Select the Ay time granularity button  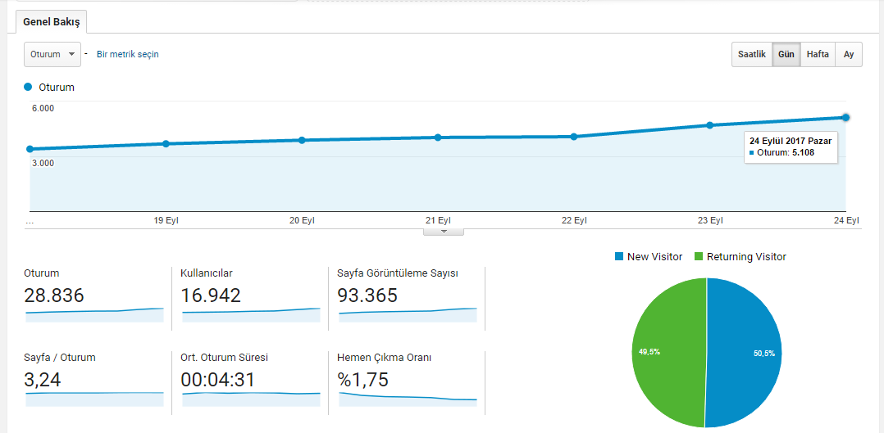[849, 55]
